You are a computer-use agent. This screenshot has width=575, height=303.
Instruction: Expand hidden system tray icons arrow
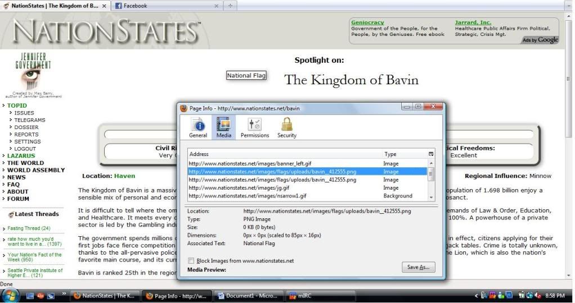pos(477,296)
